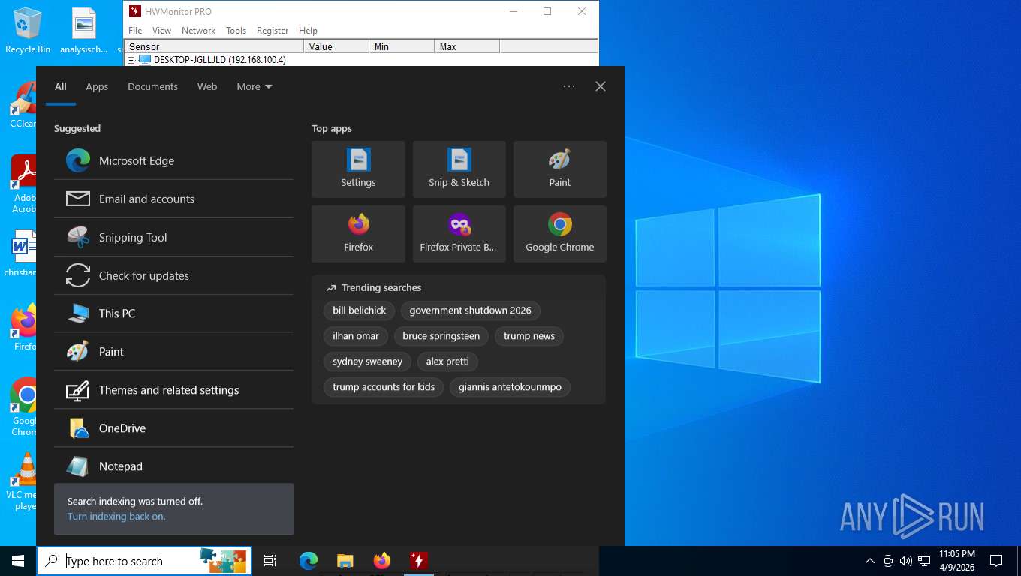Search trending 'alex pretti'
The height and width of the screenshot is (576, 1021).
point(447,361)
